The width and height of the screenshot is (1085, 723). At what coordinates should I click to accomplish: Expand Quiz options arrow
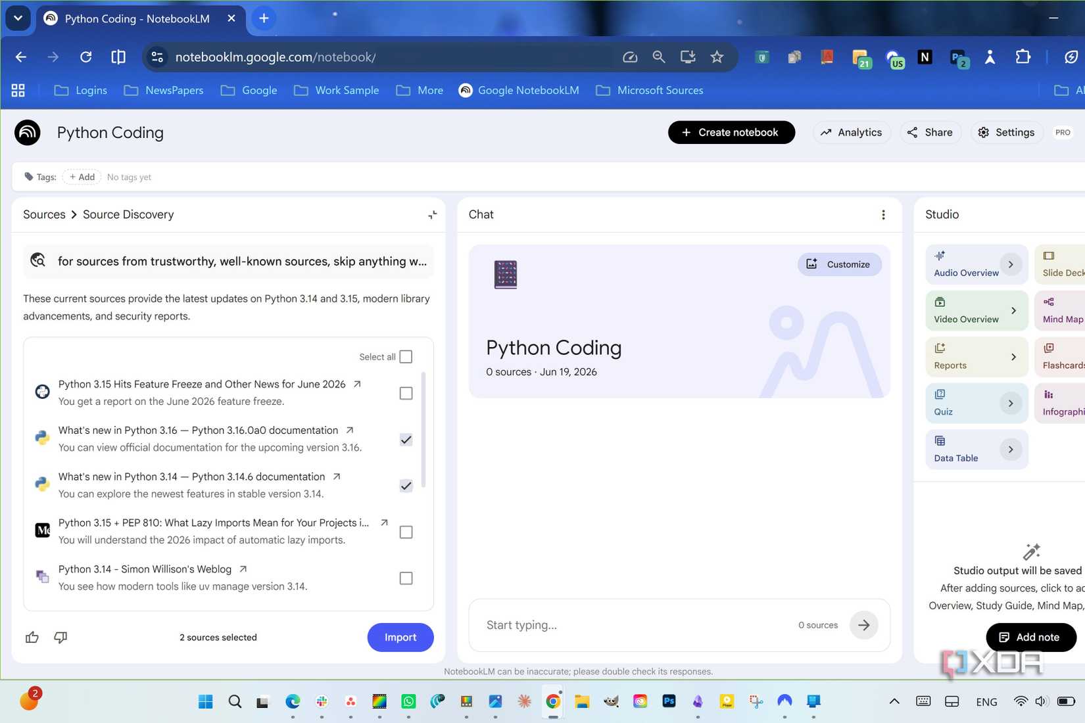click(x=1011, y=403)
